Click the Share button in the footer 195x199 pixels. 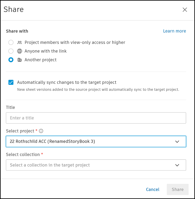[178, 189]
